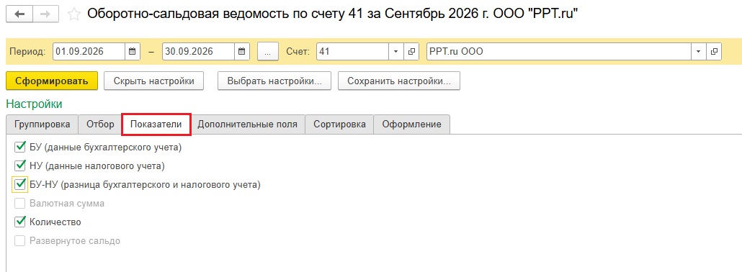Switch to the Отбор tab
This screenshot has width=742, height=272.
100,124
